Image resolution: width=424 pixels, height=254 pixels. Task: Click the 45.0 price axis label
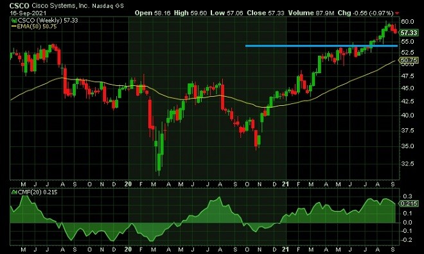(x=407, y=89)
